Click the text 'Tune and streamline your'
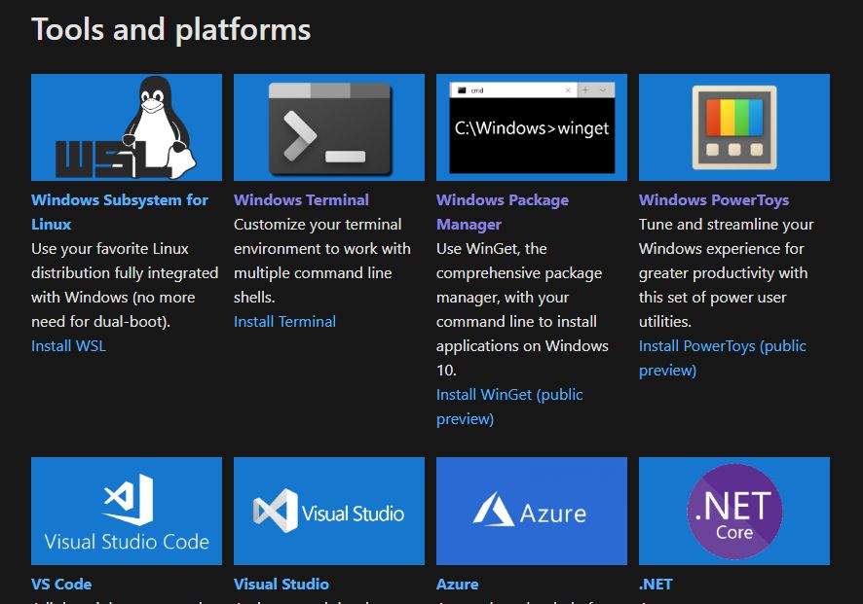Image resolution: width=863 pixels, height=604 pixels. pyautogui.click(x=726, y=225)
